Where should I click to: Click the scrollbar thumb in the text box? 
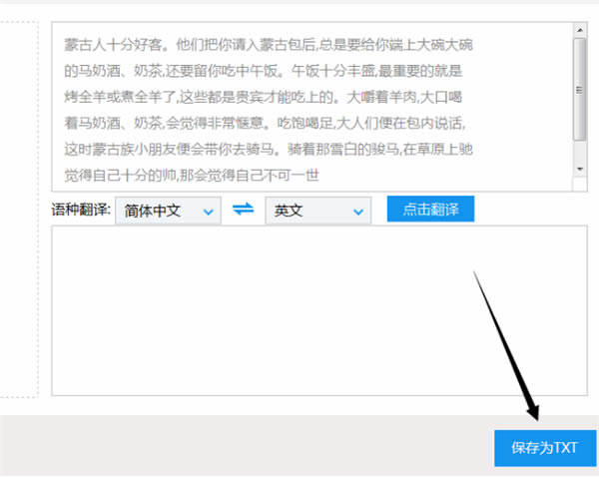pyautogui.click(x=580, y=89)
